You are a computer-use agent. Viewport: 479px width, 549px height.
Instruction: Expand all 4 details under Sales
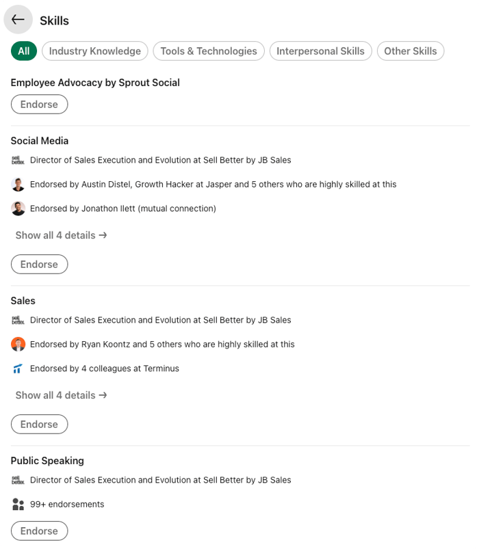pyautogui.click(x=62, y=395)
